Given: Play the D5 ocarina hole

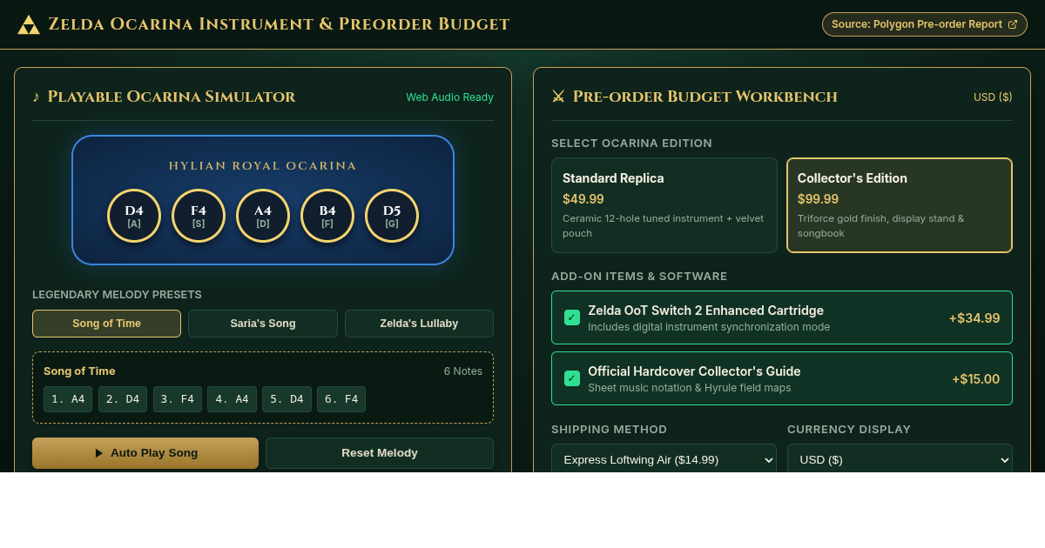Looking at the screenshot, I should [x=392, y=216].
